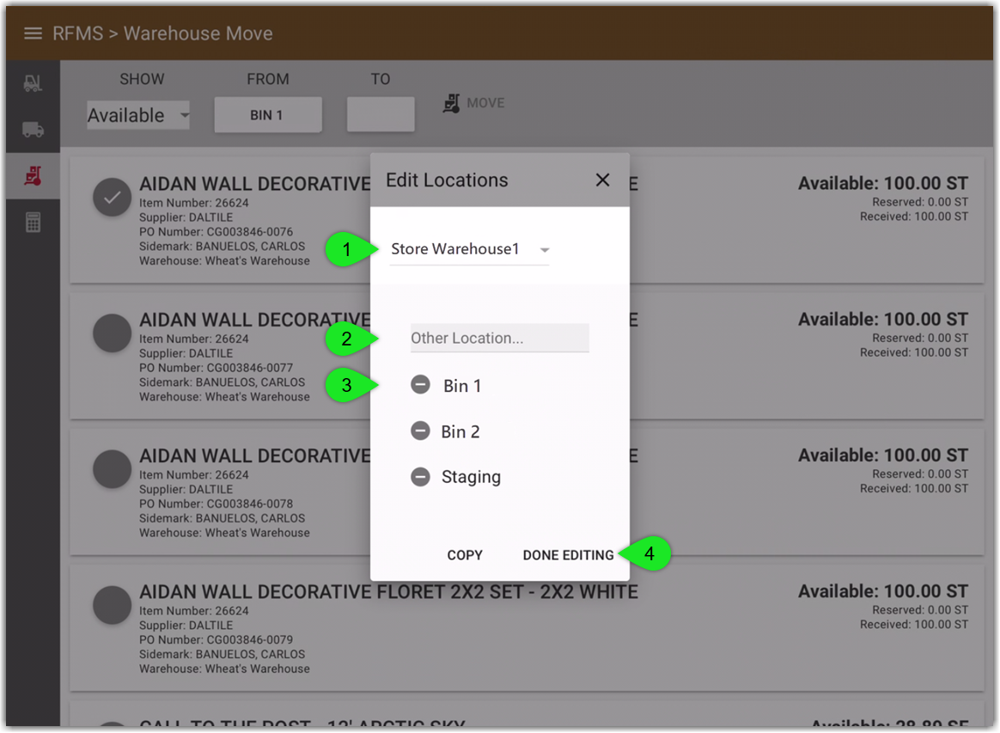Focus the Other Location input field
The width and height of the screenshot is (1000, 733).
tap(499, 338)
